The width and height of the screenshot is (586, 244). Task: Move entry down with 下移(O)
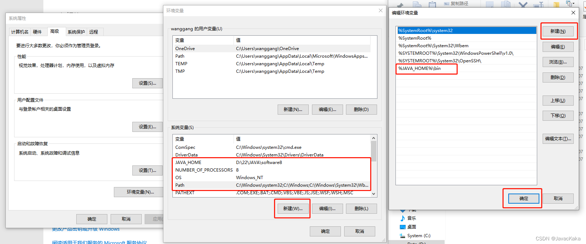(558, 116)
